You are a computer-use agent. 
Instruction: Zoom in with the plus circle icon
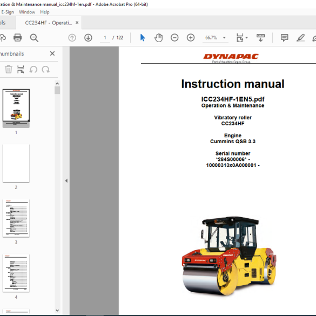(x=191, y=38)
